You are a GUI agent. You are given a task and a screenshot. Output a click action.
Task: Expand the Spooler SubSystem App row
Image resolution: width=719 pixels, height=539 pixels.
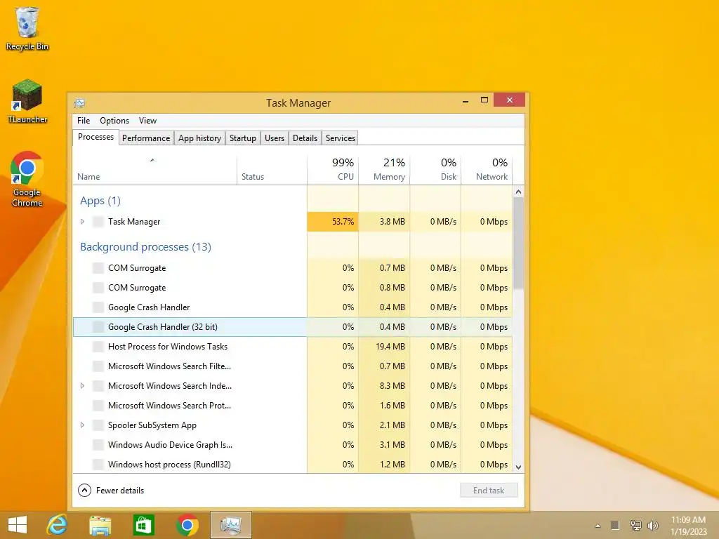pos(83,425)
